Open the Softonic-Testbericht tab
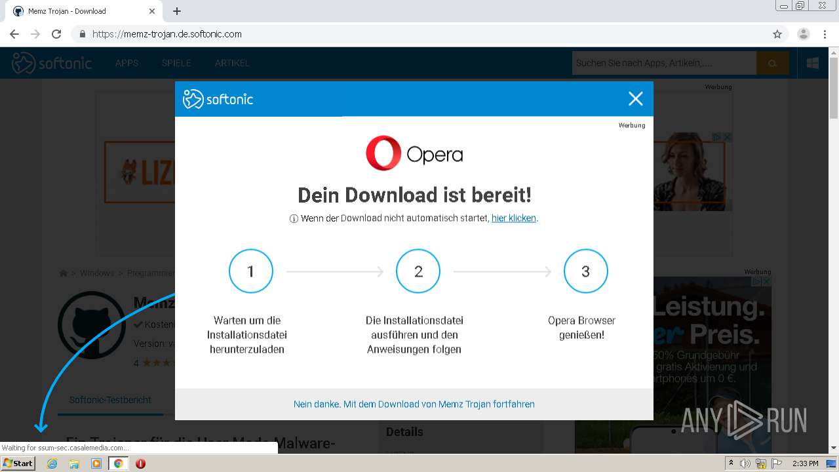 pyautogui.click(x=110, y=400)
